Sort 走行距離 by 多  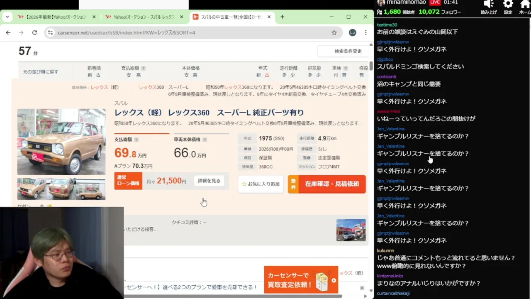[284, 75]
